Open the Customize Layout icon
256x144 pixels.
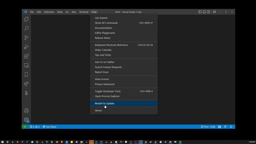[x=214, y=12]
